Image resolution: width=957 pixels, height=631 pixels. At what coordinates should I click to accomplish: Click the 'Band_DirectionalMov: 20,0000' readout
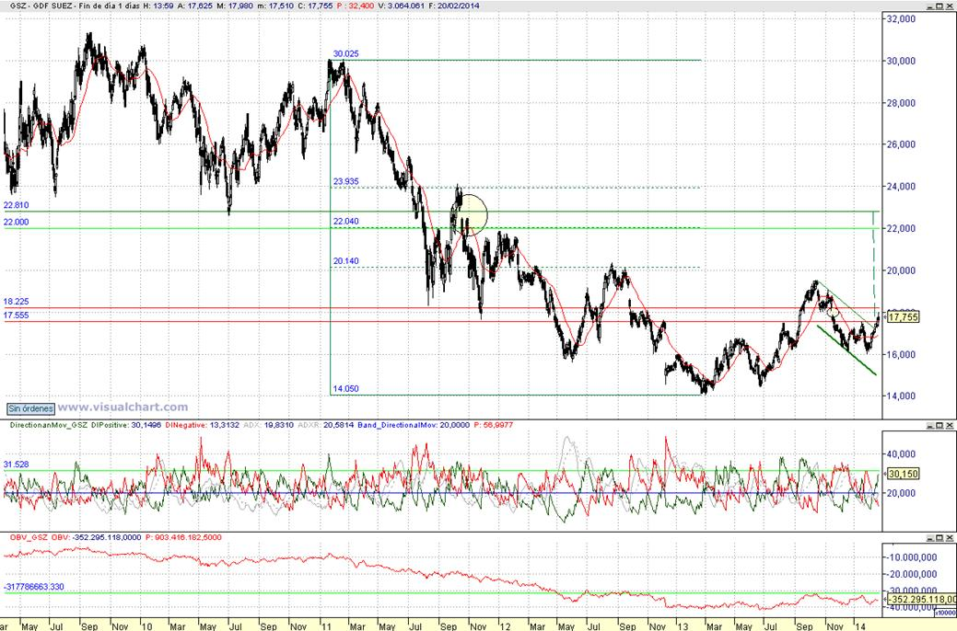414,425
